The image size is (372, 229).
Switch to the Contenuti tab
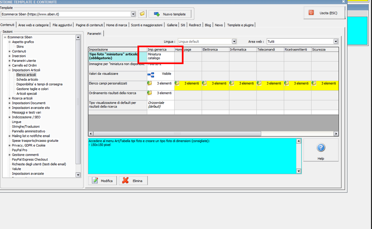point(7,25)
